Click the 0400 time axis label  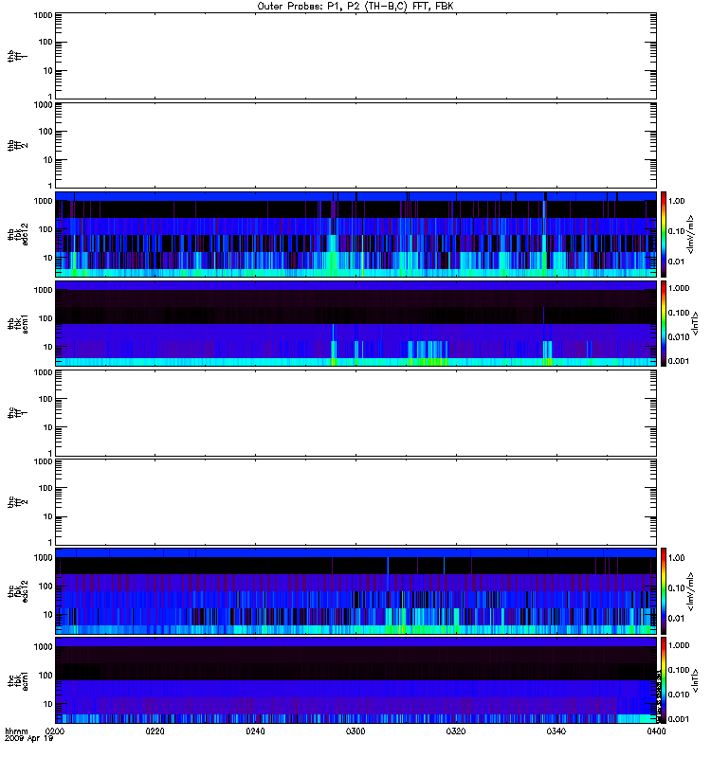656,731
